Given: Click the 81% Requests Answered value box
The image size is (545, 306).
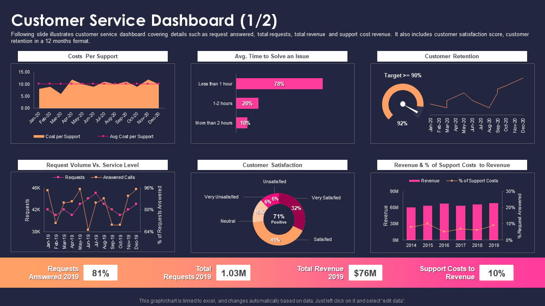Looking at the screenshot, I should coord(100,273).
